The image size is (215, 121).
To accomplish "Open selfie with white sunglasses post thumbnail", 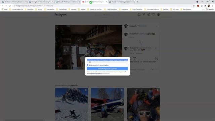I will click(x=143, y=105).
